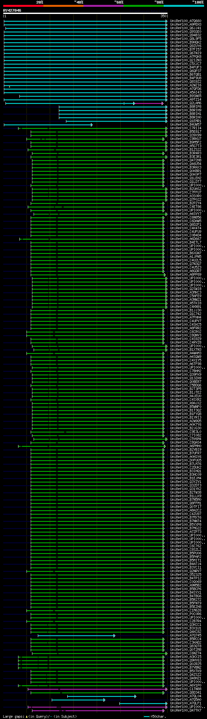Image resolution: width=207 pixels, height=719 pixels.
Task: Click the UniRef100_Q32DT3 label
Action: (186, 486)
